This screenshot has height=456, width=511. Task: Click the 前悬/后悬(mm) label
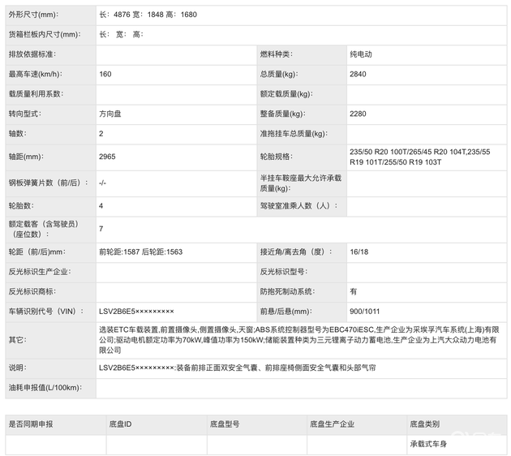point(286,312)
